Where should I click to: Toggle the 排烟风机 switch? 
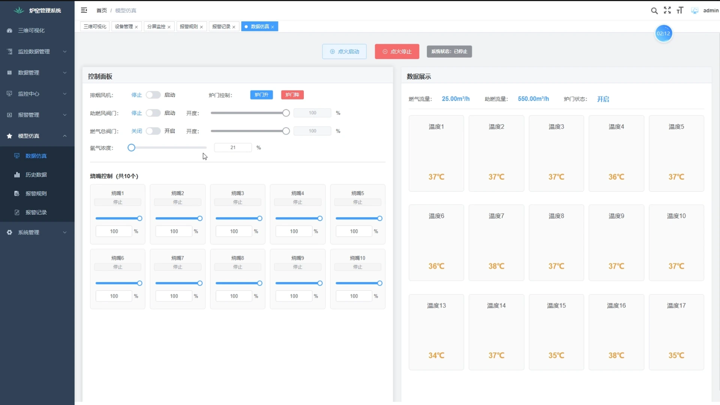153,95
